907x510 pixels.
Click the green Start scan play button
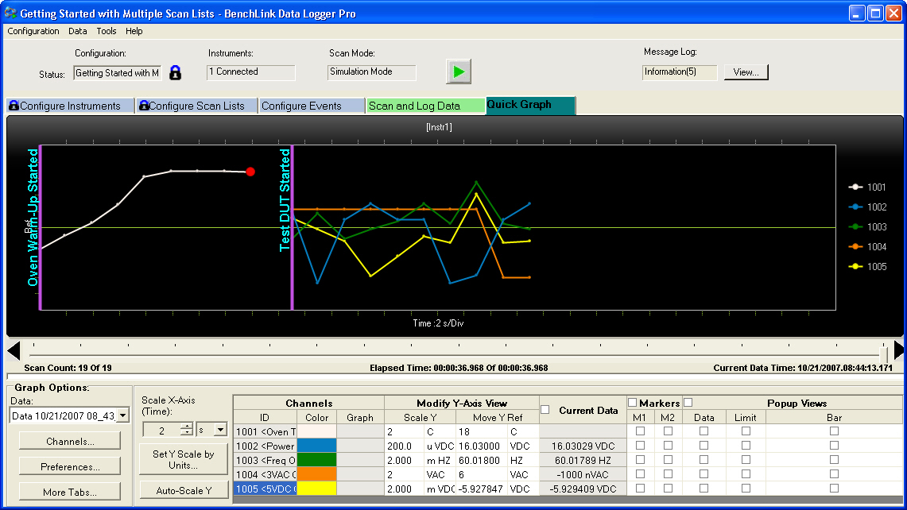(458, 71)
